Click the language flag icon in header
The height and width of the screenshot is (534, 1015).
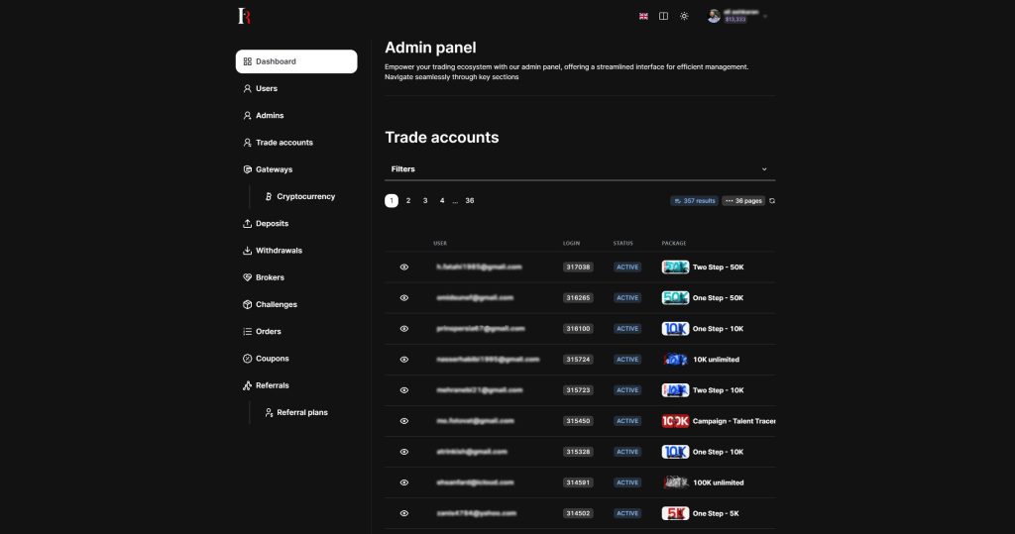(x=643, y=16)
